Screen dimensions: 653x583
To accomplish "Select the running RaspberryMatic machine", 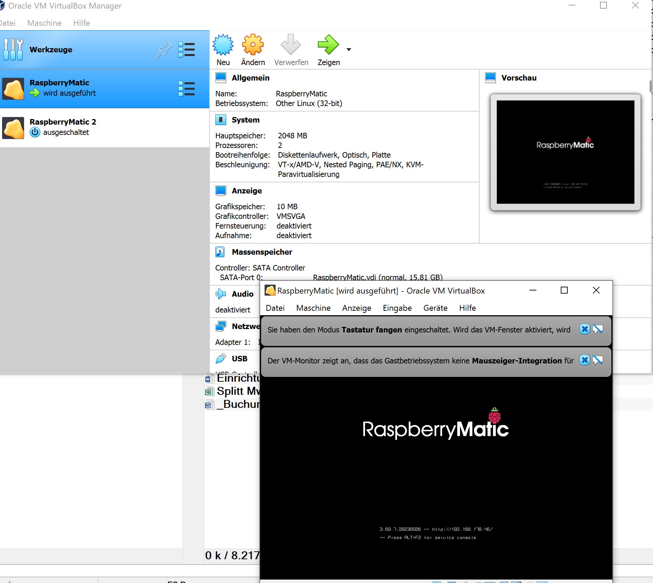I will (x=105, y=89).
